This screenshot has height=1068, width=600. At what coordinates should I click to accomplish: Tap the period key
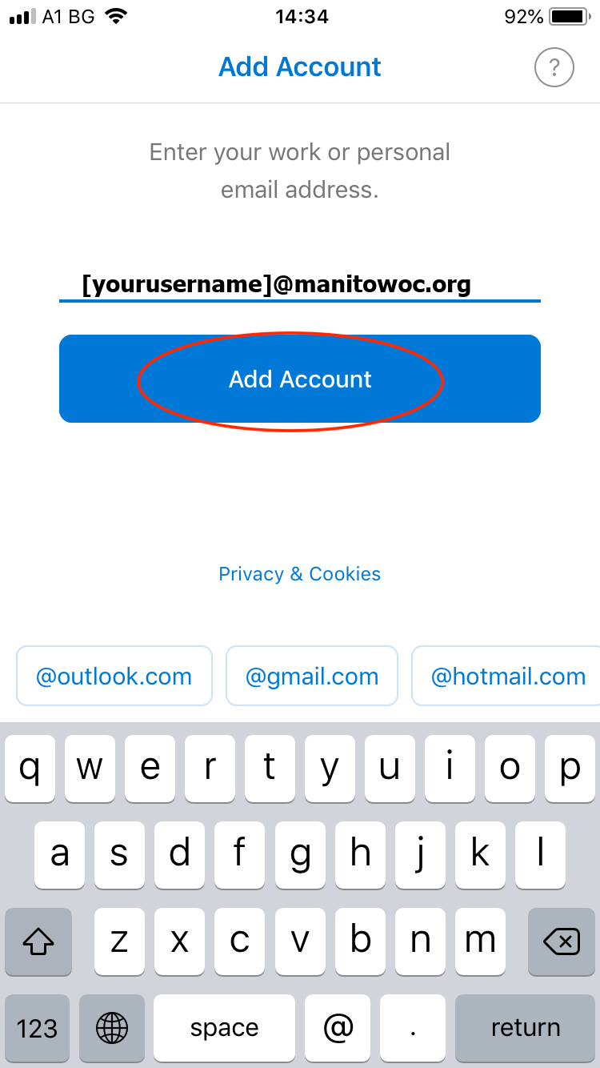tap(413, 1027)
